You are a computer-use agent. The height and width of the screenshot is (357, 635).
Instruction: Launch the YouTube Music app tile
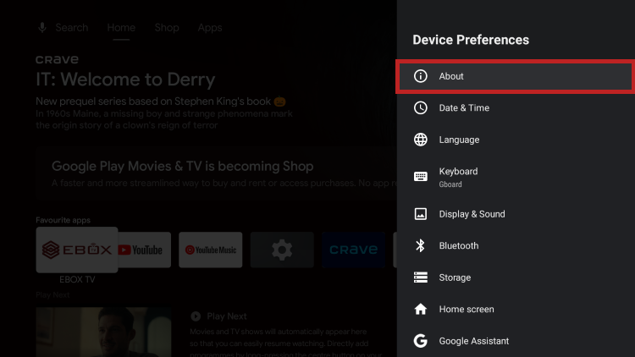(x=210, y=250)
